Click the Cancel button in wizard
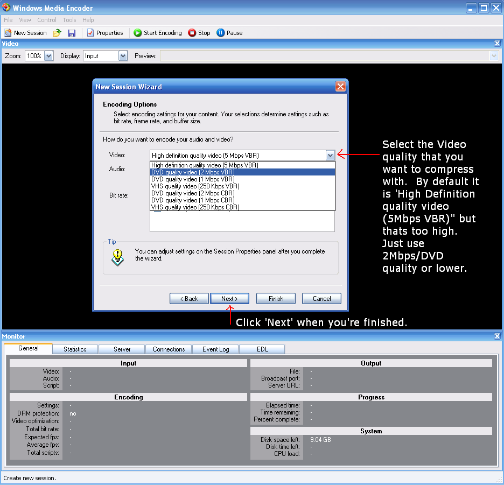This screenshot has width=504, height=485. pos(321,299)
